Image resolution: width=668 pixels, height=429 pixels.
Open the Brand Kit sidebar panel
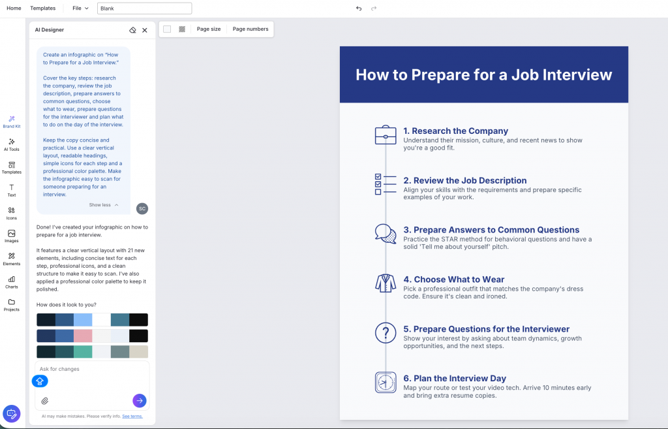coord(12,122)
